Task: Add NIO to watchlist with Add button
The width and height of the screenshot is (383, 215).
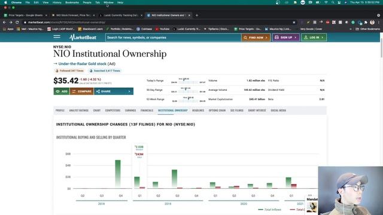Action: coord(62,91)
